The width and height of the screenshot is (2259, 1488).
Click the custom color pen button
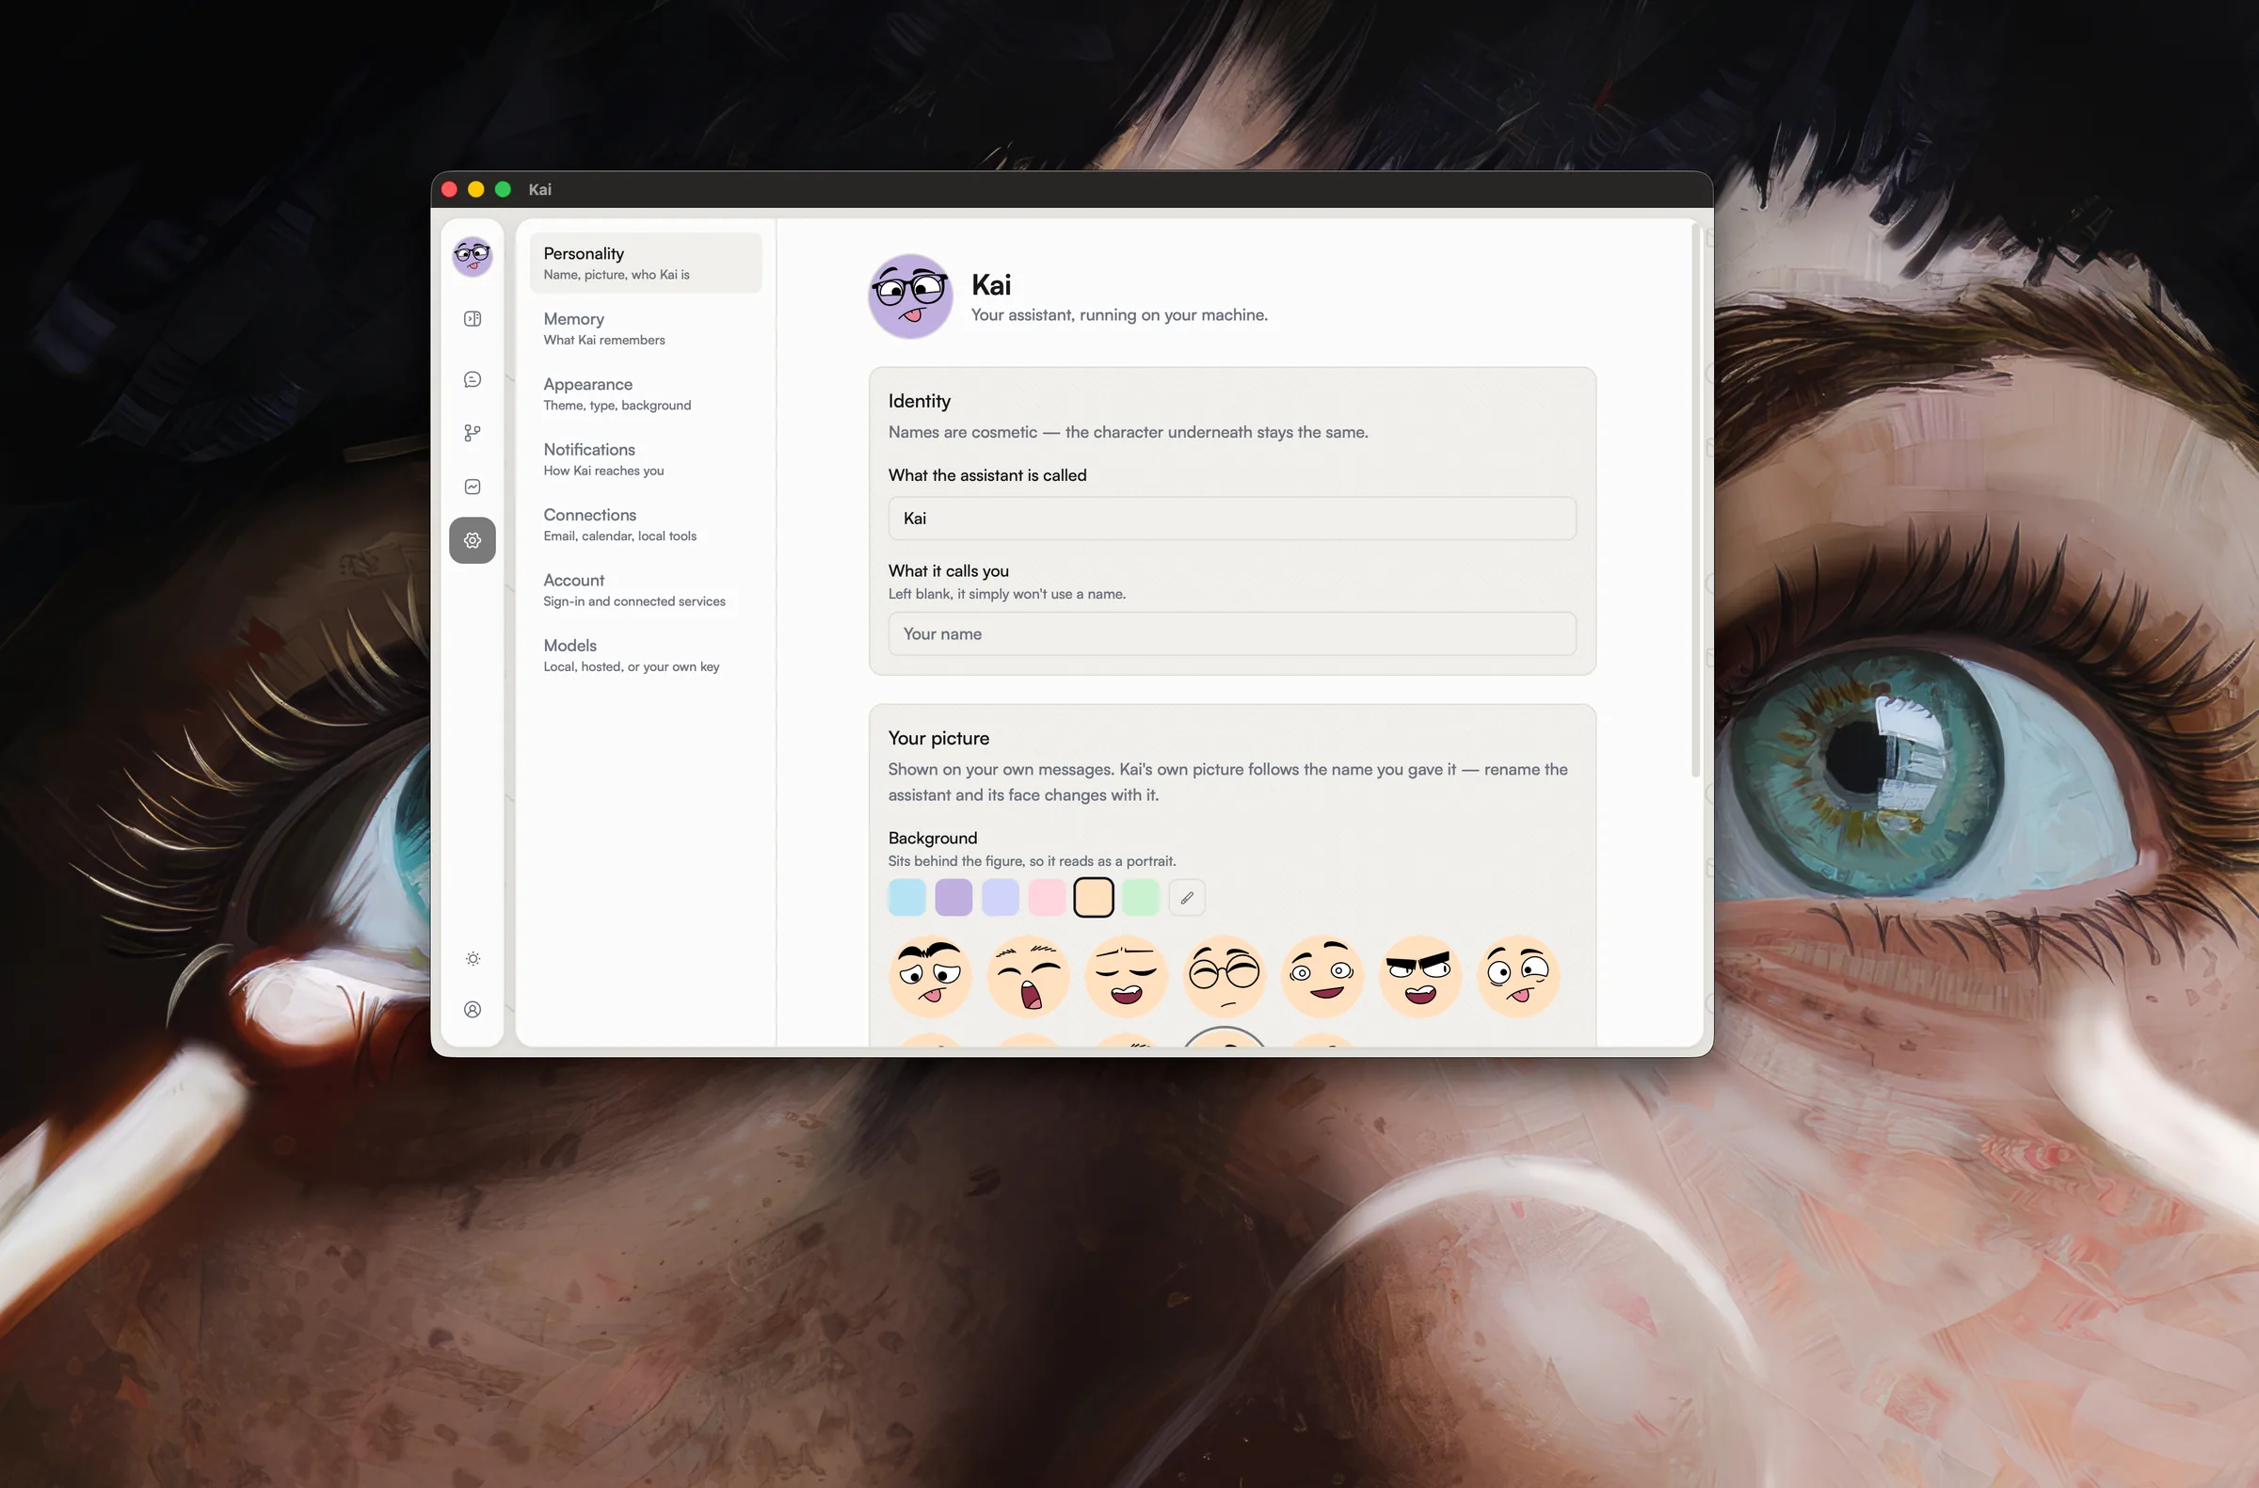click(1187, 898)
